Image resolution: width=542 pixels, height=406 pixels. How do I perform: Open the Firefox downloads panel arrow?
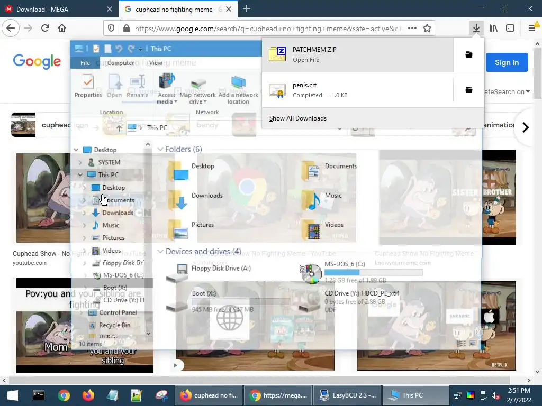[476, 28]
